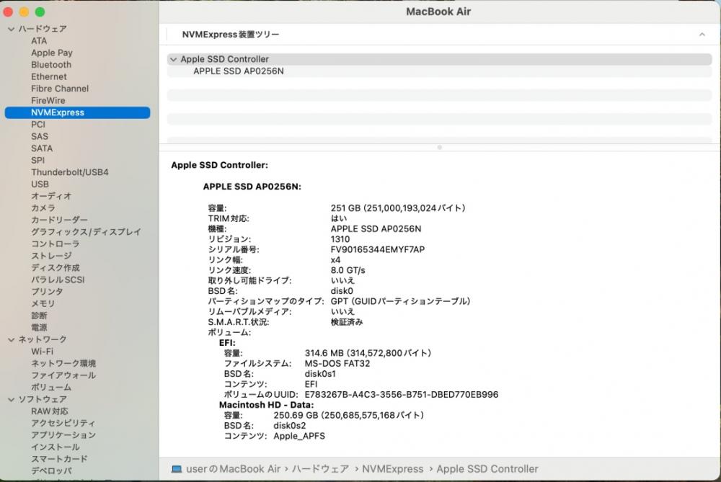Select カメラ in the sidebar
Viewport: 721px width, 482px height.
[43, 208]
